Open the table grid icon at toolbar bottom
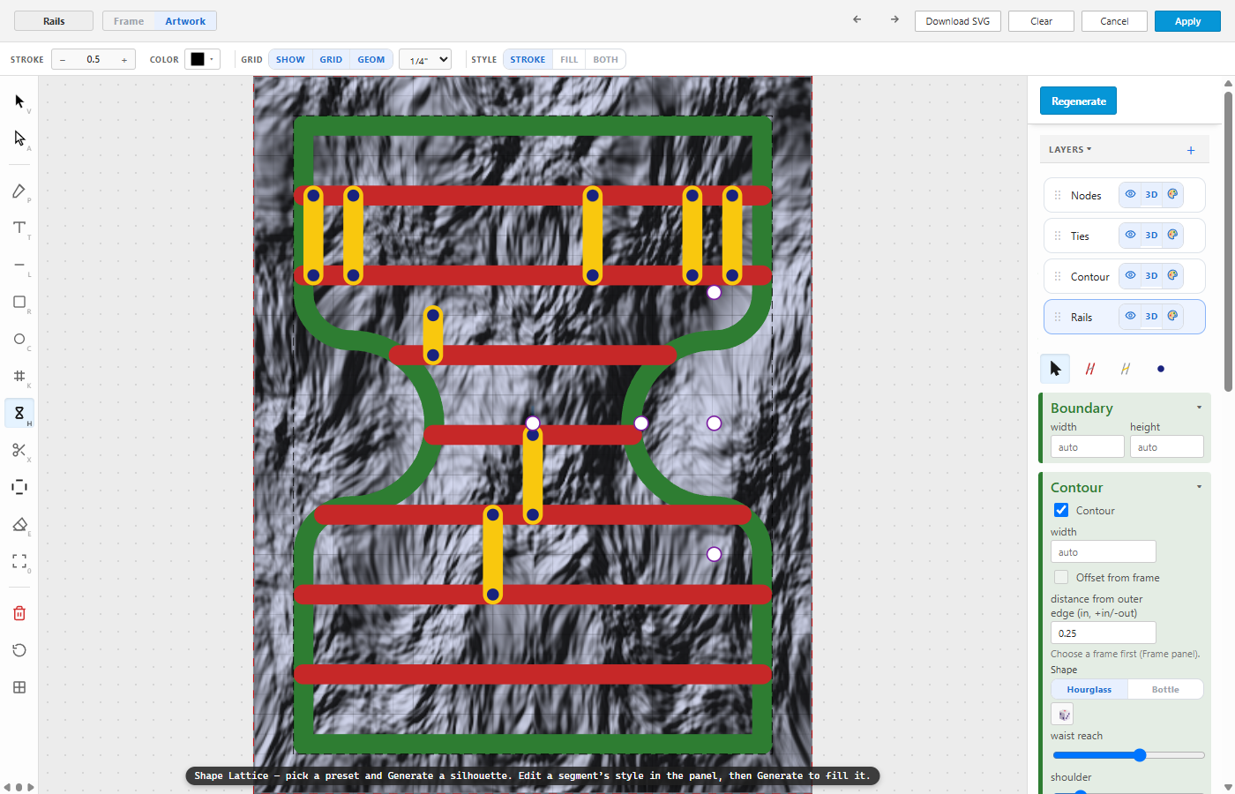 (19, 687)
